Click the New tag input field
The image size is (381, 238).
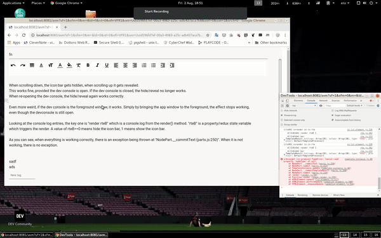(x=22, y=175)
